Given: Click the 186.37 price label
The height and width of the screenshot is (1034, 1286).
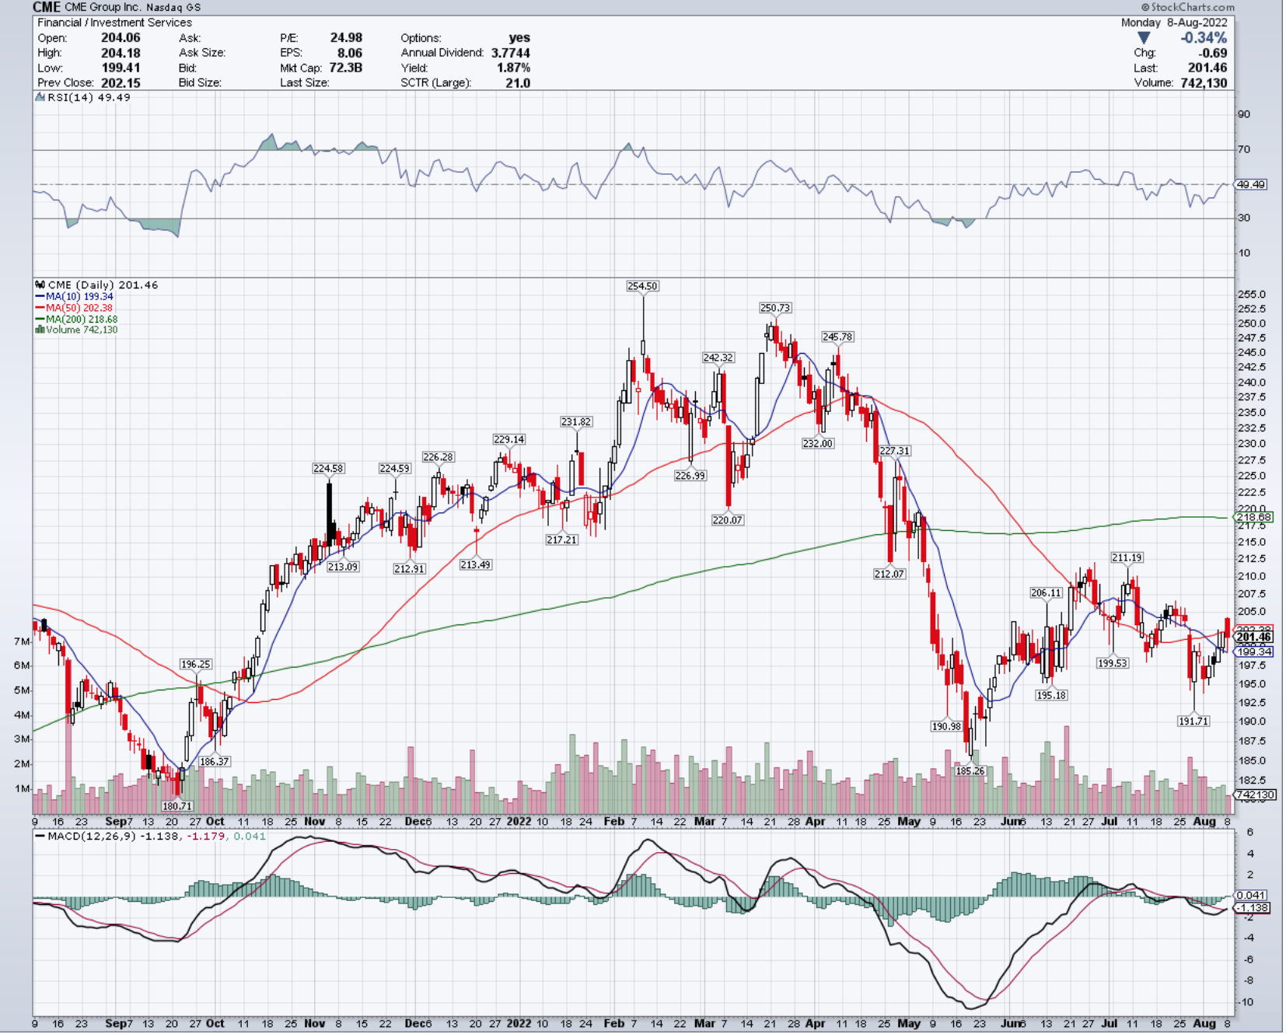Looking at the screenshot, I should pyautogui.click(x=215, y=761).
